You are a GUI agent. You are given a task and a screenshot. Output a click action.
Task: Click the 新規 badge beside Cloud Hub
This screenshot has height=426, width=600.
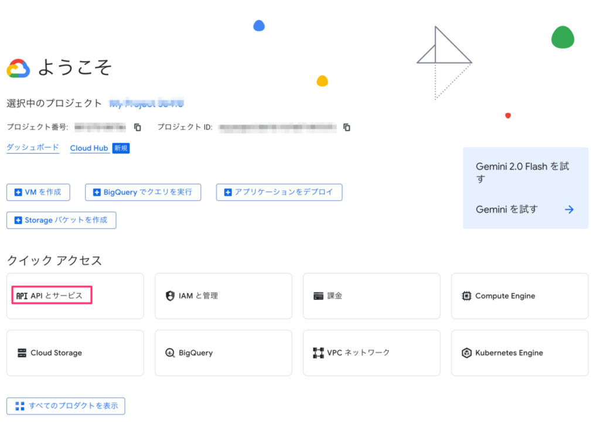coord(121,148)
